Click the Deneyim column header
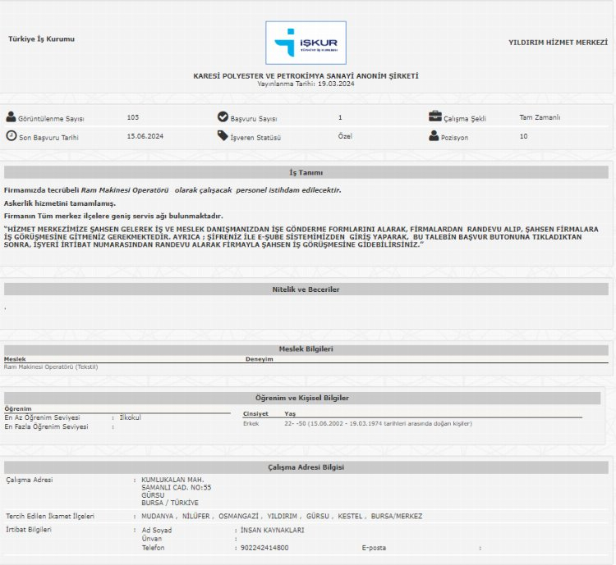The height and width of the screenshot is (565, 616). (x=259, y=359)
